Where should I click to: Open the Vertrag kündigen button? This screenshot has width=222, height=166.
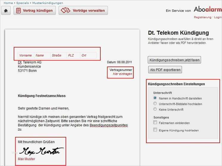pos(35,10)
